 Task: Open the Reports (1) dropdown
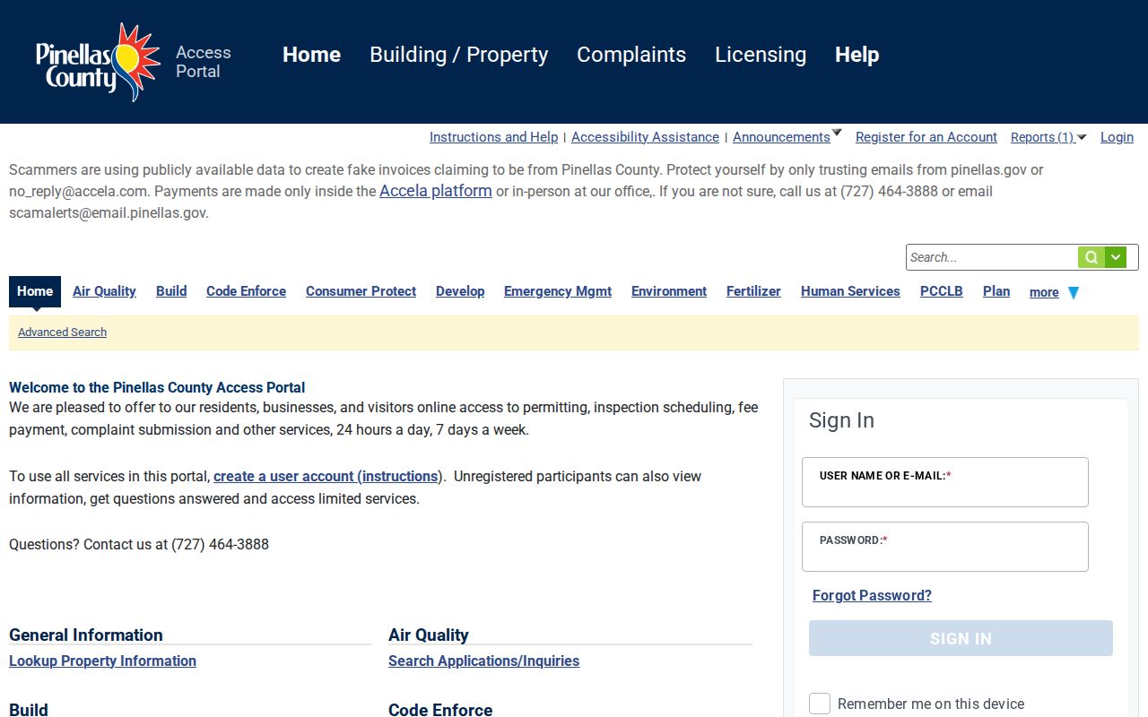pyautogui.click(x=1048, y=137)
